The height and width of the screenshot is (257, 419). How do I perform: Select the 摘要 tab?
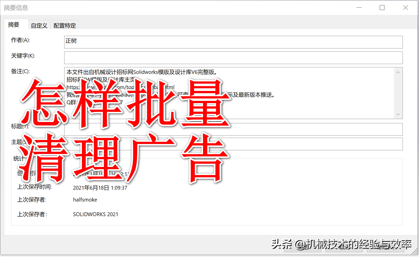point(14,24)
